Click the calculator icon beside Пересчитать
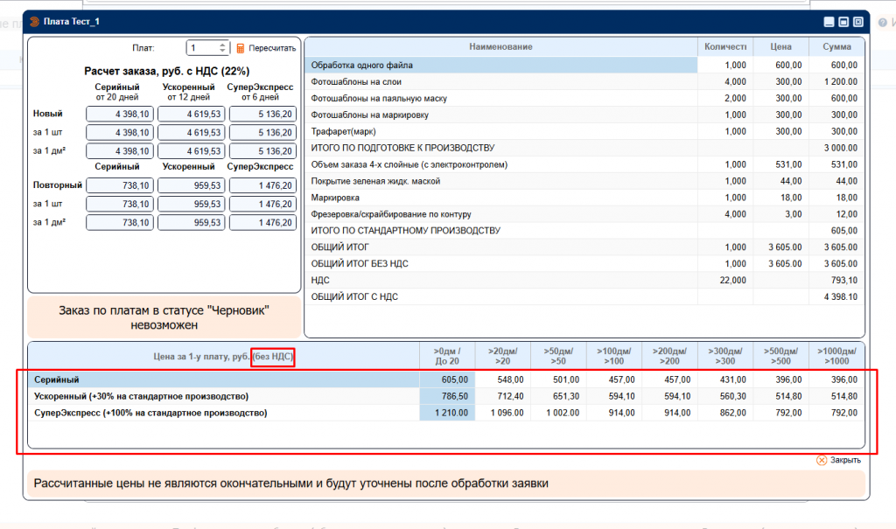Screen dimensions: 896x529 241,49
